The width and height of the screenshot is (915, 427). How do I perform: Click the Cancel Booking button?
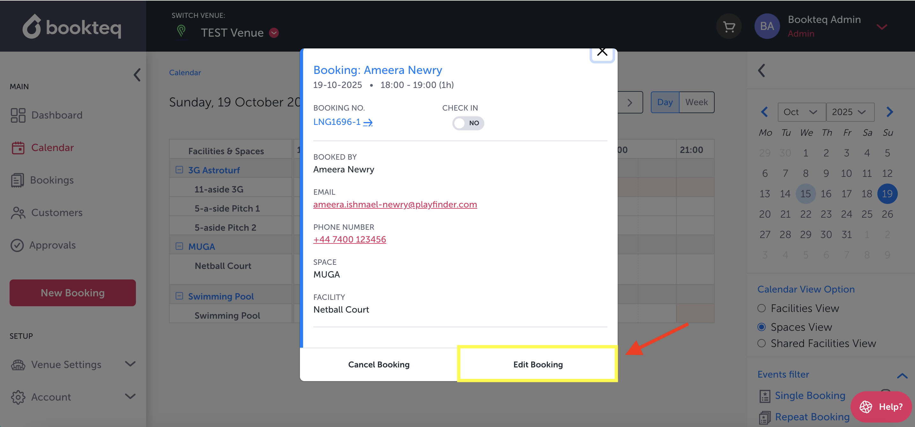[x=379, y=364]
